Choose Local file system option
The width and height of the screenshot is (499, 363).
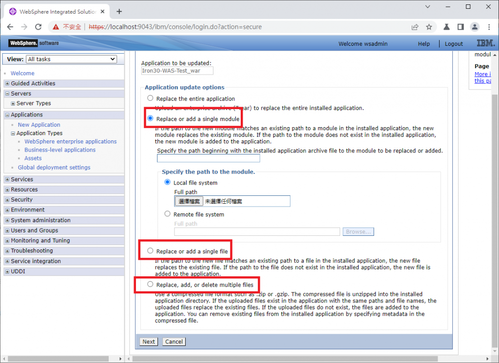168,182
